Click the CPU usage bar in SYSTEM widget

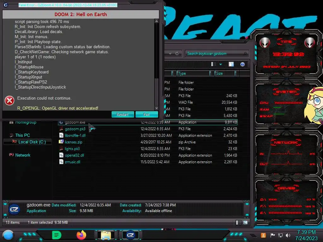pyautogui.click(x=288, y=103)
